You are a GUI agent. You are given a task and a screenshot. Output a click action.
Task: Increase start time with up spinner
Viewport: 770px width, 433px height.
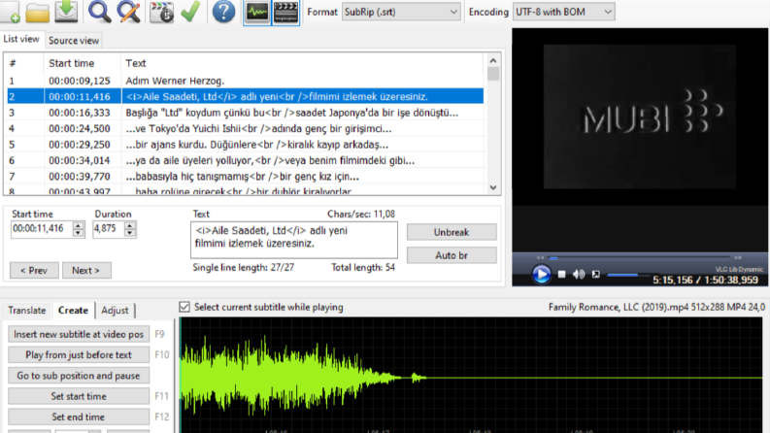click(78, 225)
